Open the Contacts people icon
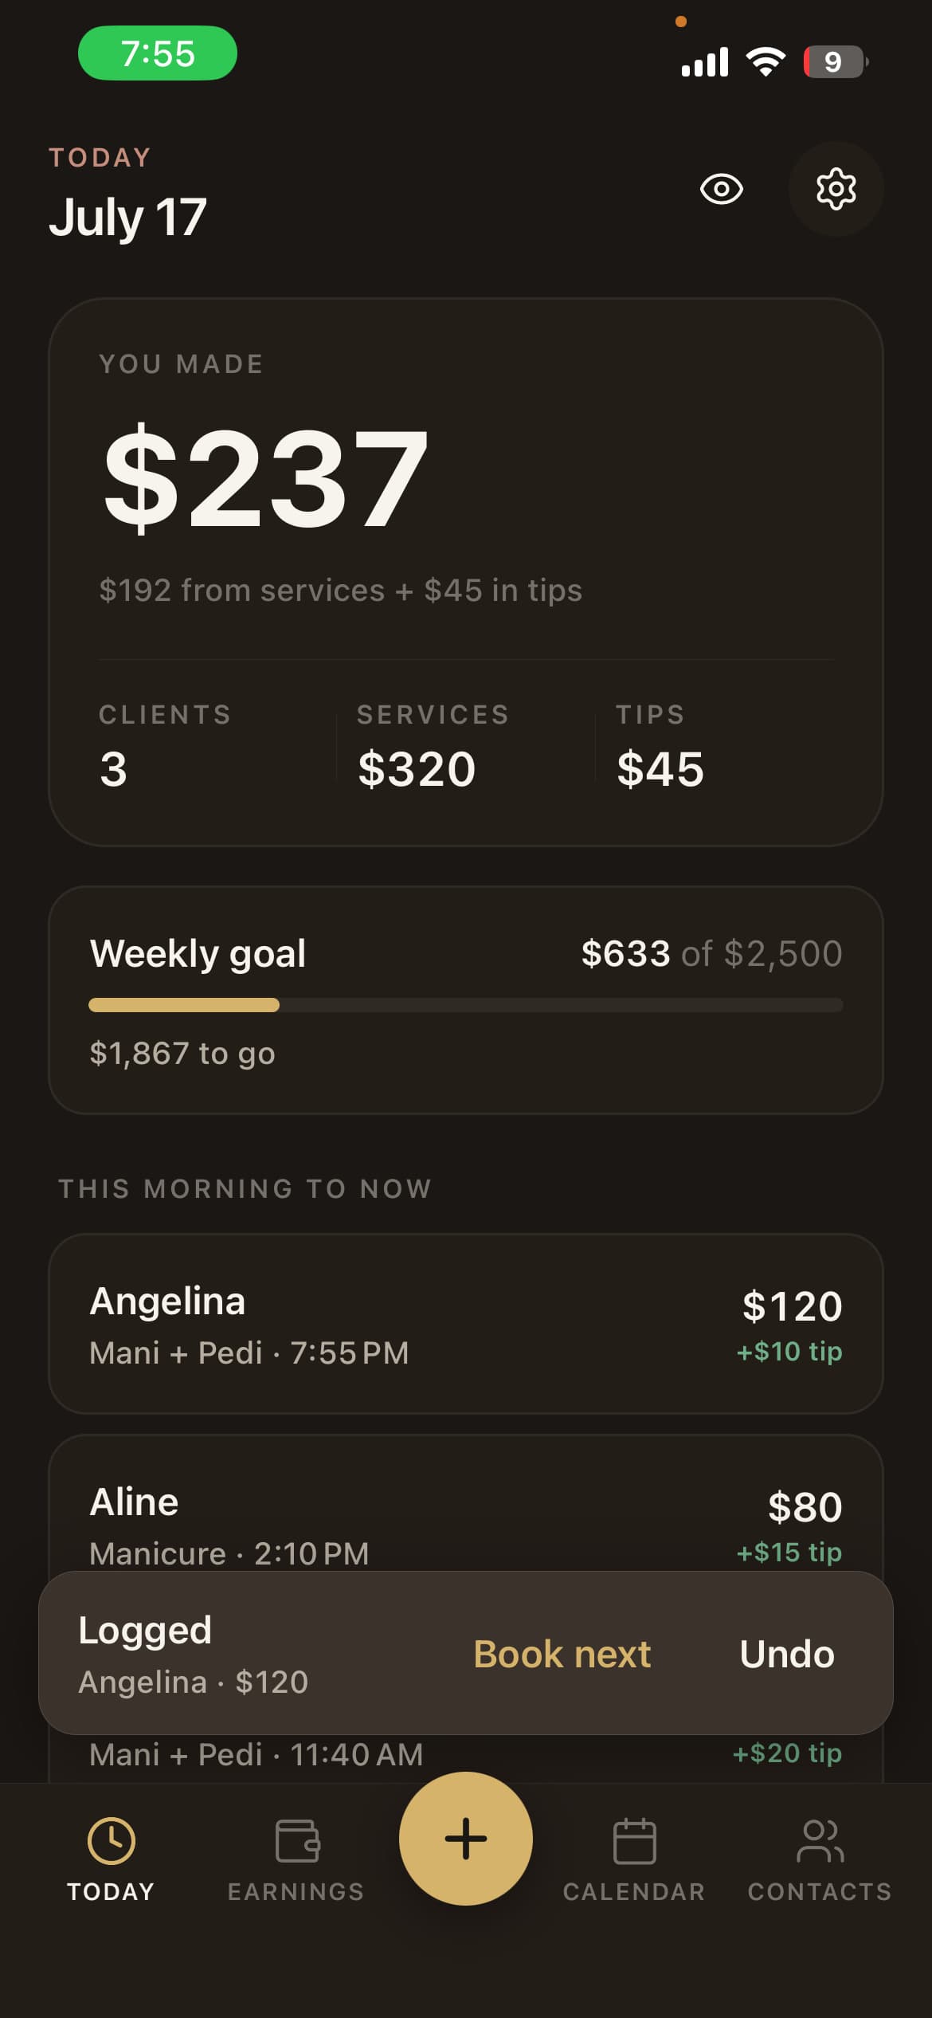Screen dimensions: 932x2018 [820, 1840]
